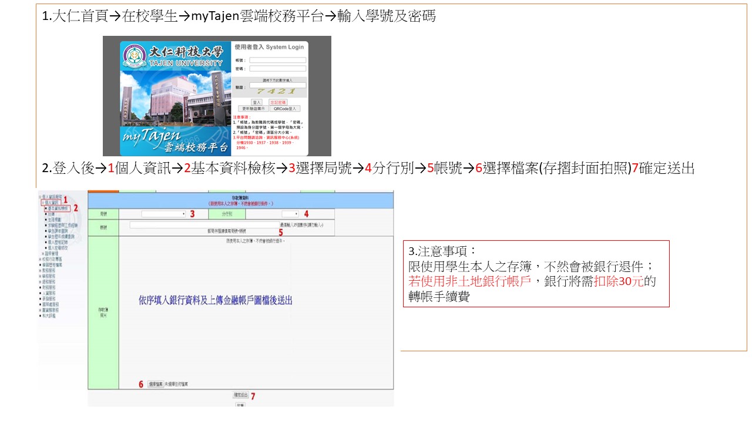This screenshot has height=423, width=752.
Task: Expand the 個人資訊服務 tree root
Action: (40, 196)
